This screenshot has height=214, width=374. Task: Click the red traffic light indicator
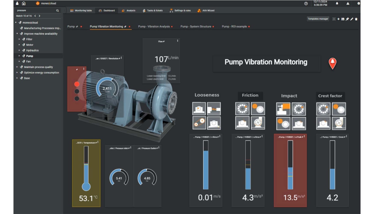pyautogui.click(x=77, y=84)
